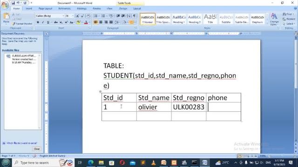Toggle Show/Hide paragraph marks
298x167 pixels.
[x=135, y=16]
